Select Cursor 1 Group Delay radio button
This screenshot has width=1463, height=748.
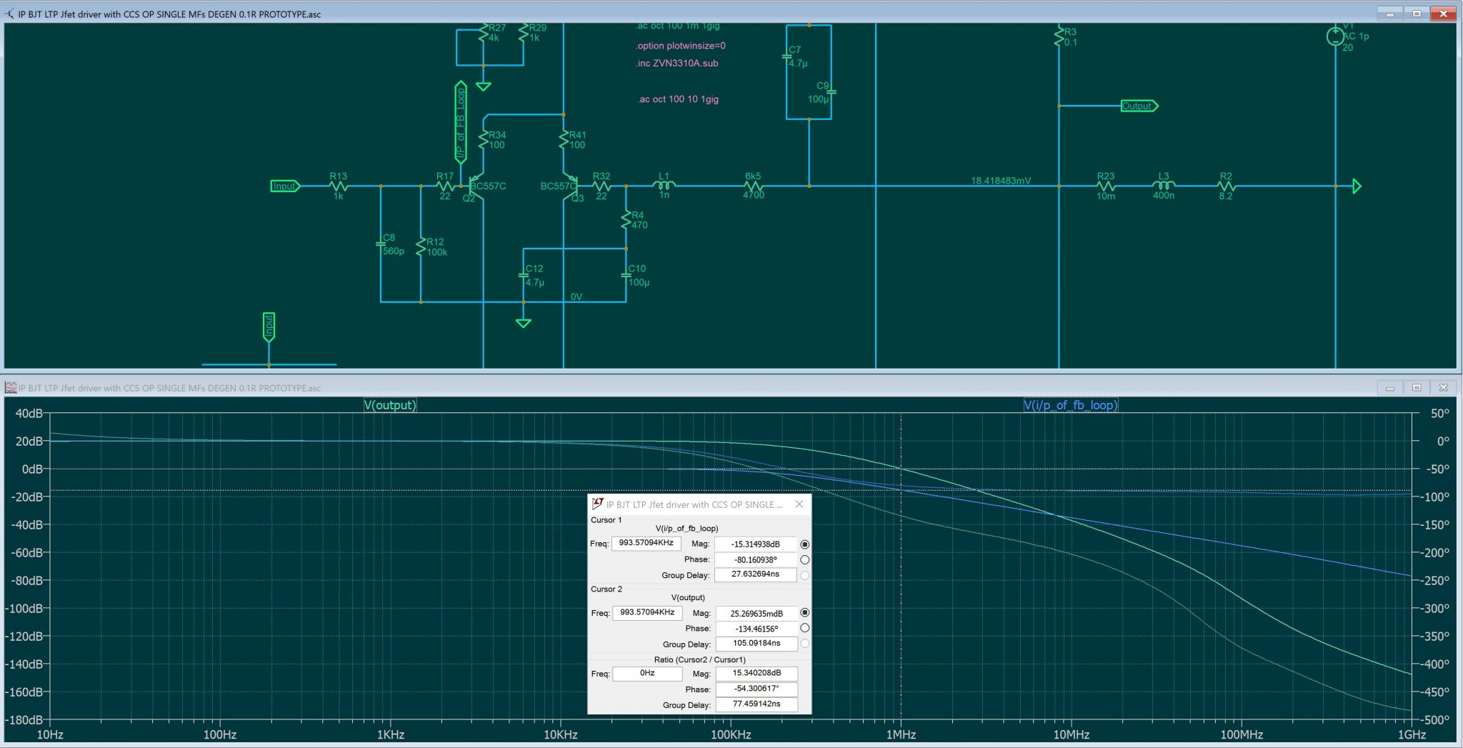click(805, 575)
